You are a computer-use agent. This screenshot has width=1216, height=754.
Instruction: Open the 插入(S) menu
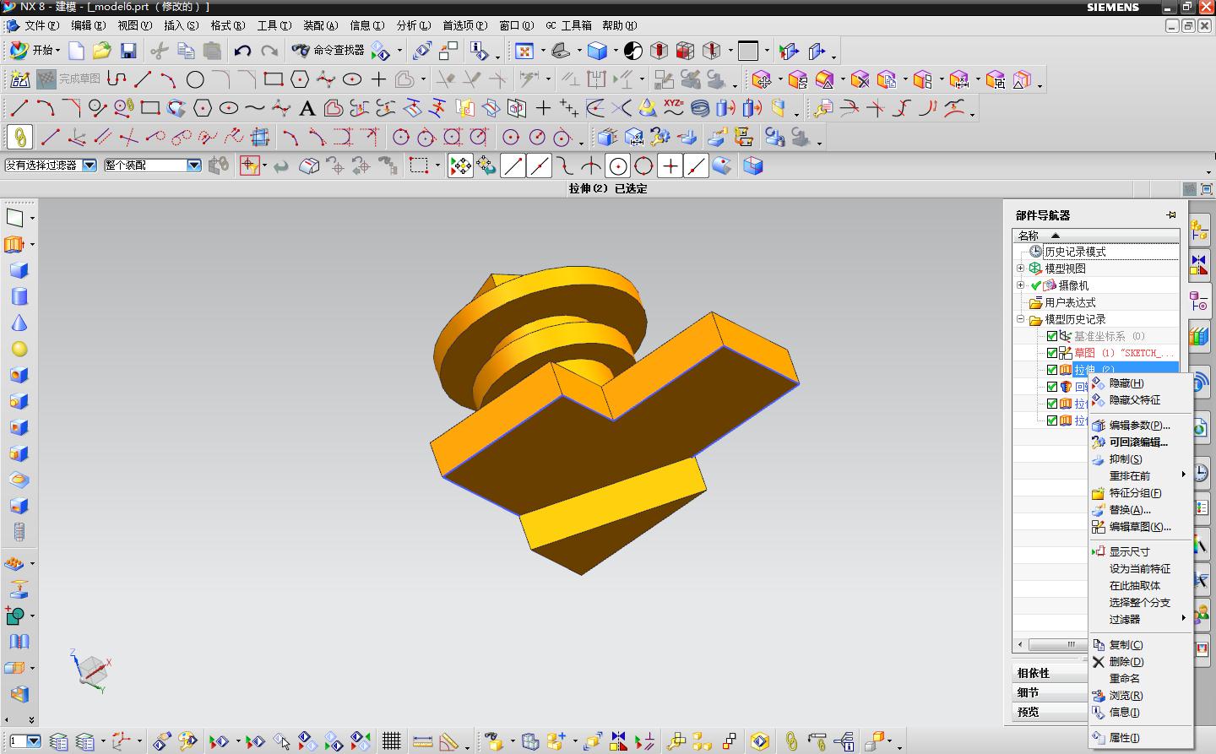coord(182,25)
